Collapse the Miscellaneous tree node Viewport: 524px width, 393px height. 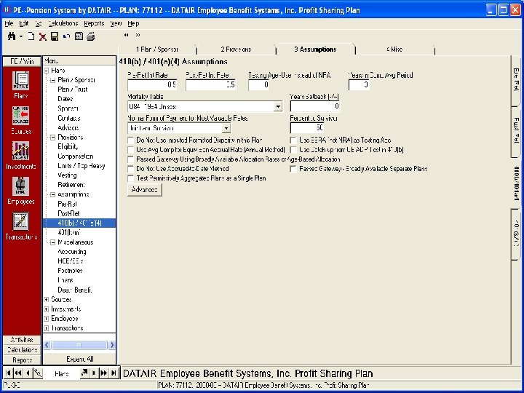pyautogui.click(x=53, y=242)
